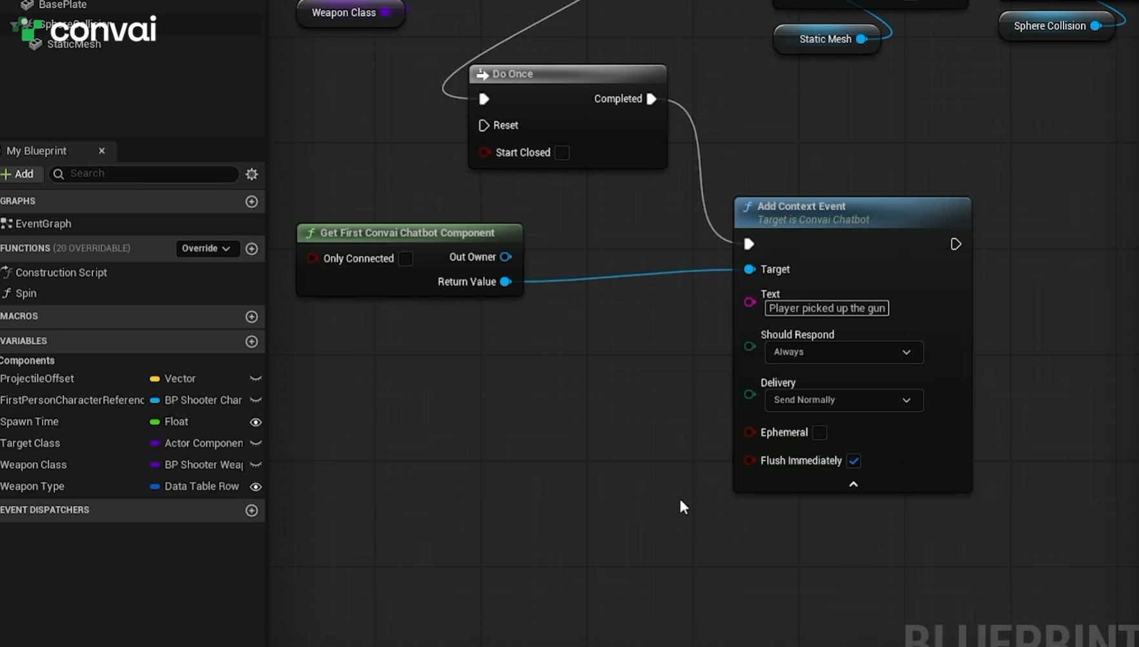Focus the My Blueprint search field
This screenshot has height=647, width=1139.
(144, 174)
